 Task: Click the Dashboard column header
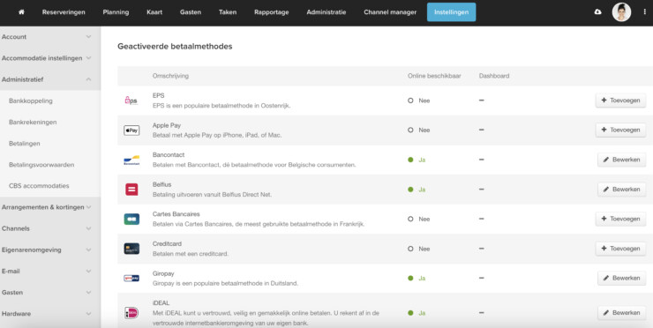[x=494, y=76]
